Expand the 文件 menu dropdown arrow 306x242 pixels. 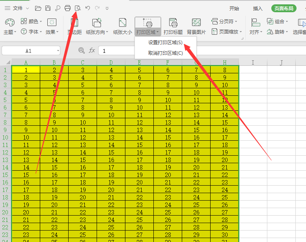(x=27, y=8)
